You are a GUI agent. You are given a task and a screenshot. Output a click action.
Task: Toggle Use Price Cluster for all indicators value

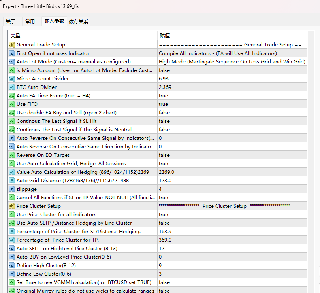pos(233,215)
